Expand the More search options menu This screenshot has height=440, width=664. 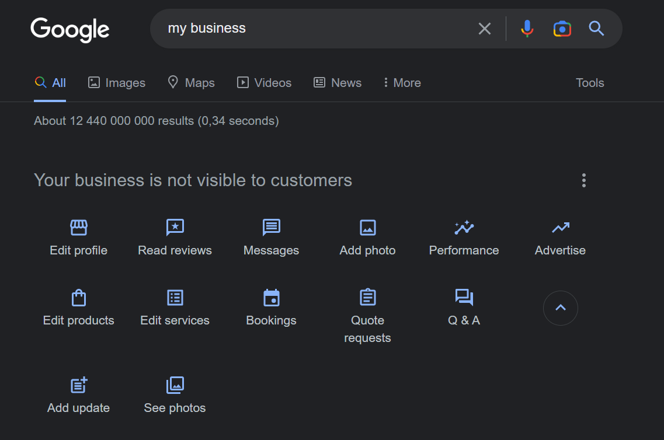402,82
